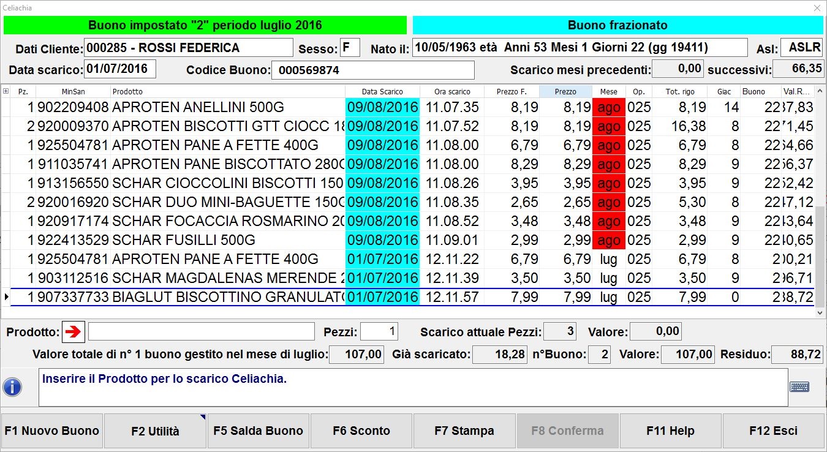
Task: Apply discount with F6 Sconto
Action: pyautogui.click(x=361, y=431)
